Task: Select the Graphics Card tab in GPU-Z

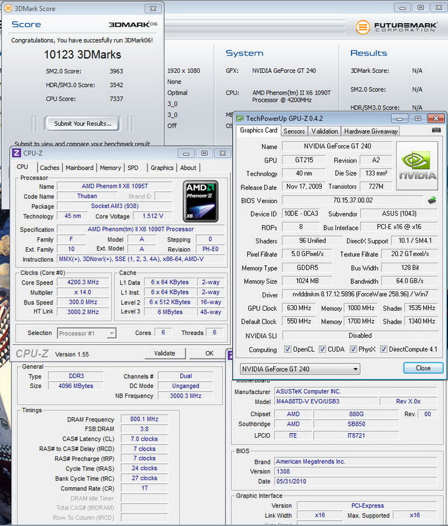Action: [x=259, y=130]
